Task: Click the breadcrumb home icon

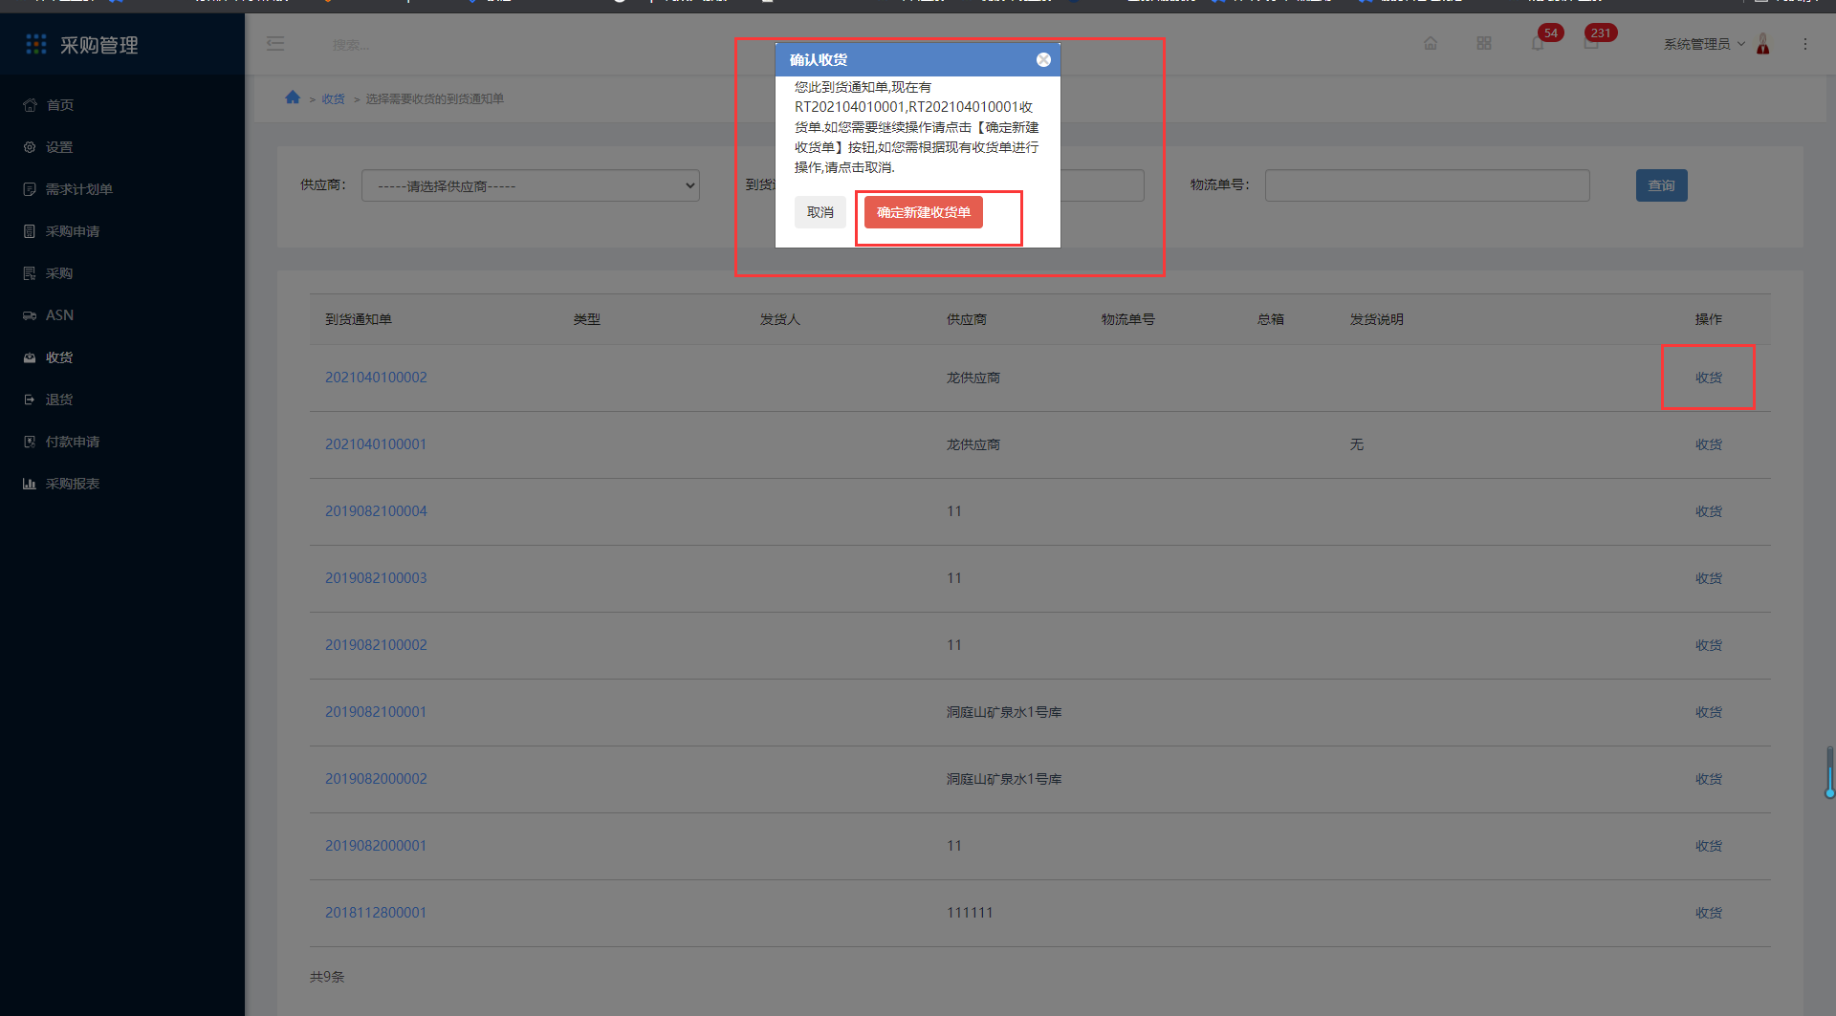Action: click(x=293, y=97)
